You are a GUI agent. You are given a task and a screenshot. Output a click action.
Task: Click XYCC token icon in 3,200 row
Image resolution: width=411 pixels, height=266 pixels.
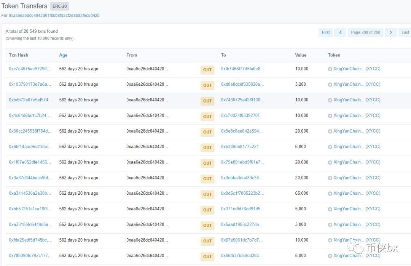click(x=330, y=85)
